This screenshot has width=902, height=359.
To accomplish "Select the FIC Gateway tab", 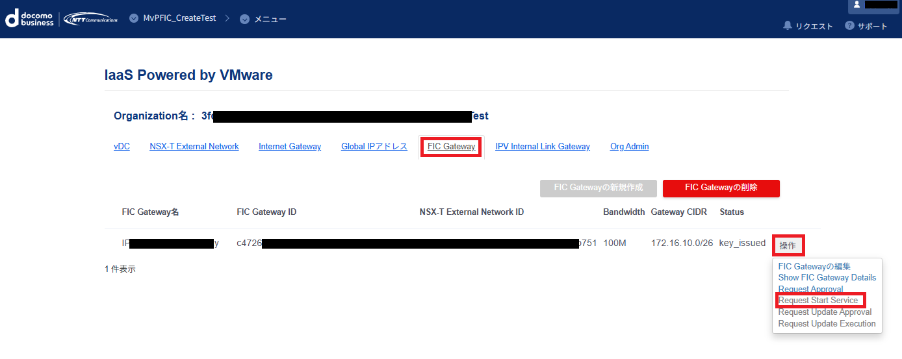I will click(x=452, y=147).
